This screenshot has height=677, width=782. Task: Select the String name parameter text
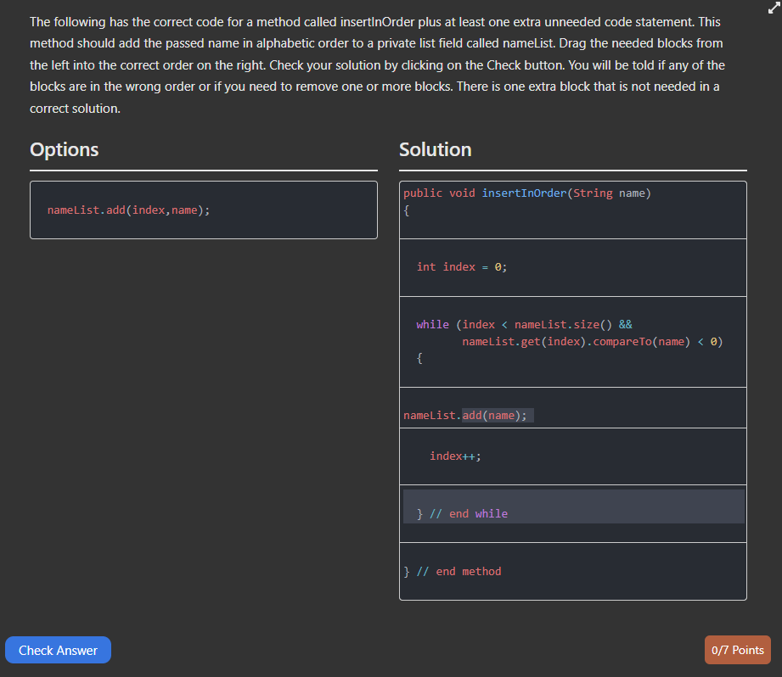click(x=613, y=193)
